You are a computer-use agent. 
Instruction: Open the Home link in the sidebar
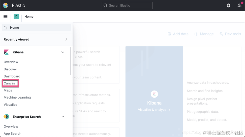(x=14, y=28)
